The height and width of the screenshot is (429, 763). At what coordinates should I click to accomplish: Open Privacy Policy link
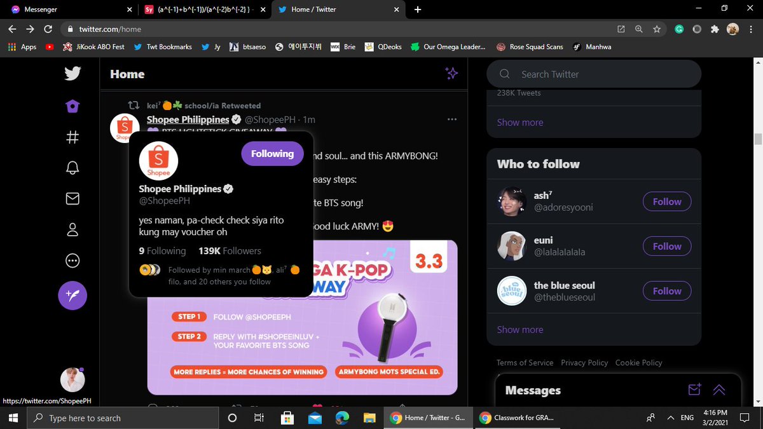click(x=584, y=362)
